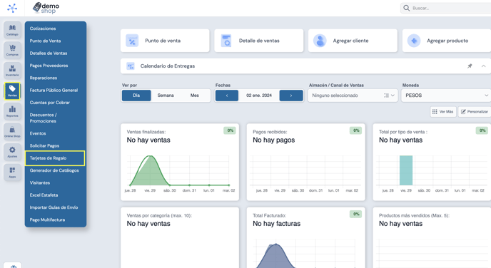Click the 0% badge on Ventas finalizadas
The width and height of the screenshot is (491, 268).
point(230,130)
